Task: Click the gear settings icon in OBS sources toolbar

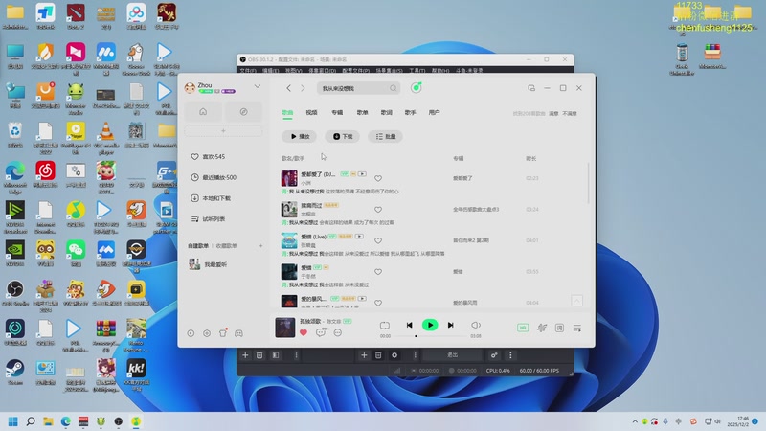Action: (x=394, y=355)
